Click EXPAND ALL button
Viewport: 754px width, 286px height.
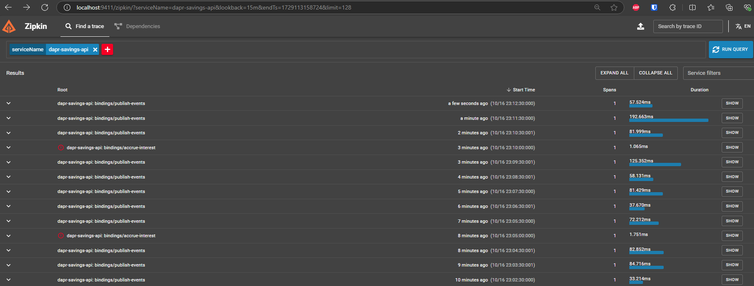coord(614,73)
